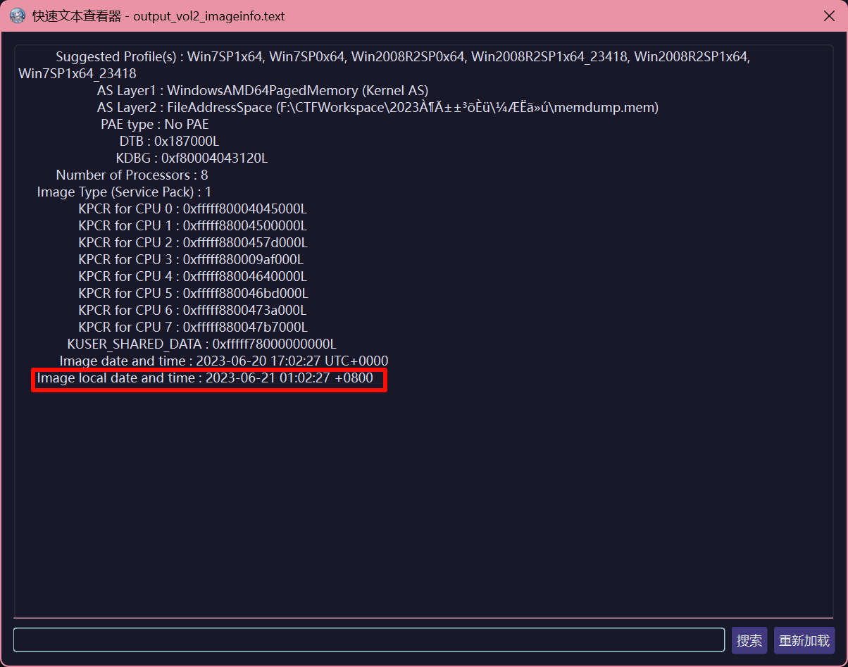
Task: Click the AS Layer1 WindowsAMD64PagedMemory line
Action: (263, 90)
